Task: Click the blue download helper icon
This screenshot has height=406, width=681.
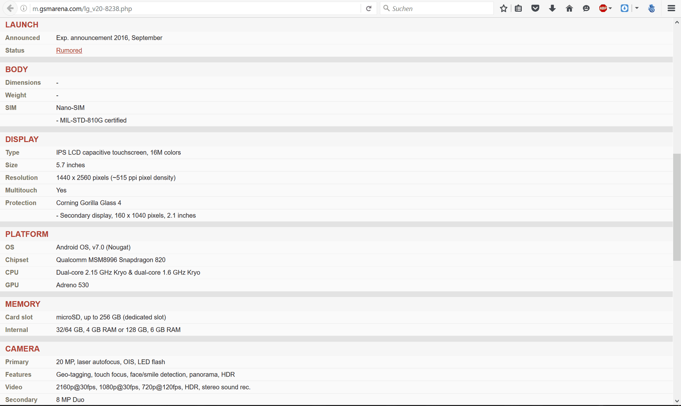Action: [625, 8]
